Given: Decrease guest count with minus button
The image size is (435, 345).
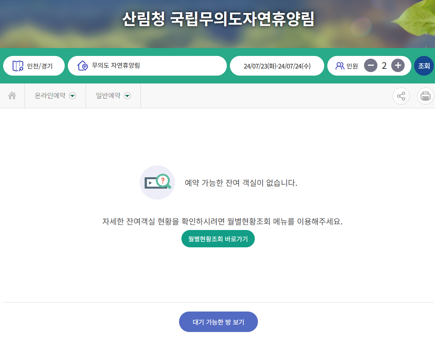Looking at the screenshot, I should click(371, 66).
